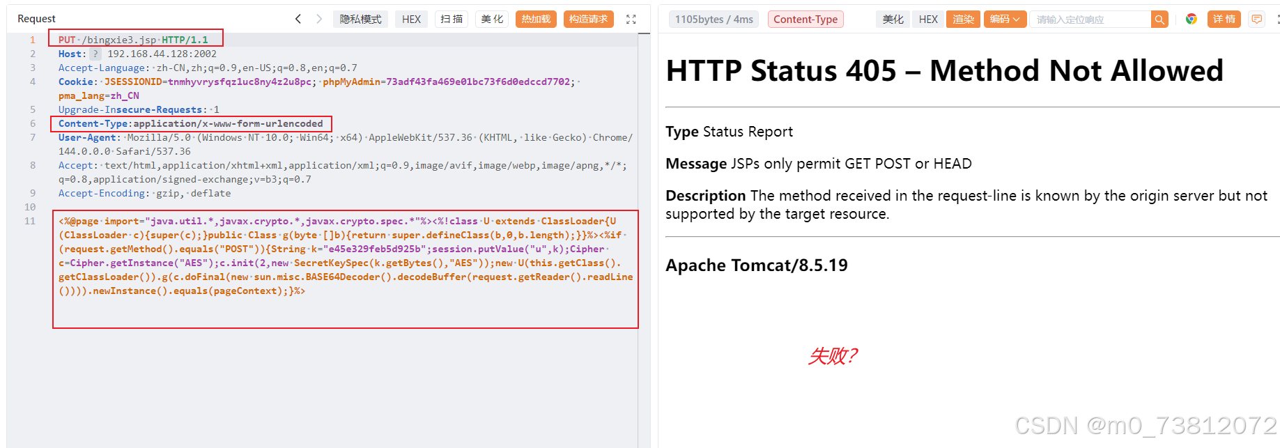Viewport: 1280px width, 448px height.
Task: Click the 1105bytes / 4ms response info tag
Action: pos(714,19)
